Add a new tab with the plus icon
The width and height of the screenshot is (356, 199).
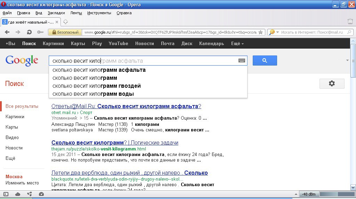65,22
